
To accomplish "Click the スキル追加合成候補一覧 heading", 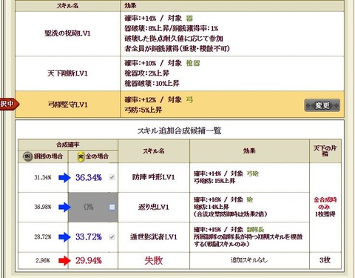I will pyautogui.click(x=179, y=130).
